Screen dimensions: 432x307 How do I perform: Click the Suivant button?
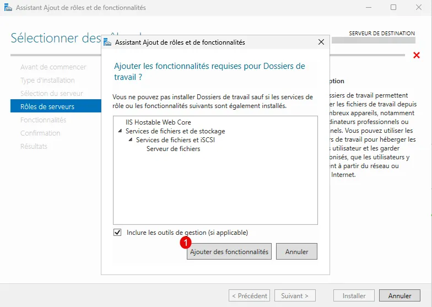295,296
